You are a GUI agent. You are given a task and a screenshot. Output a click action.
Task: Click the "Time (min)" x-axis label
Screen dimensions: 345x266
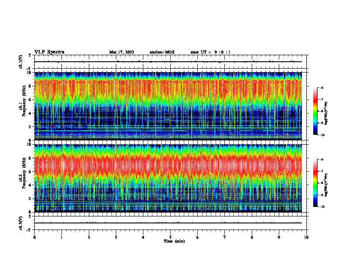pyautogui.click(x=174, y=241)
